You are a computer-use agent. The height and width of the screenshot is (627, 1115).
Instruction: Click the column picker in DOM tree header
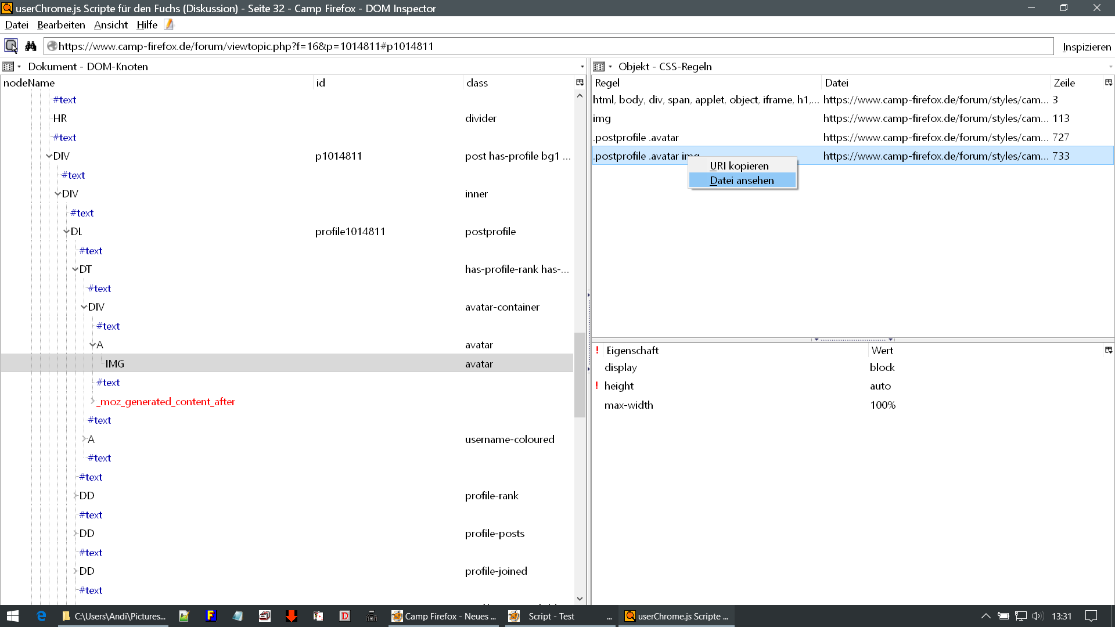[x=580, y=82]
